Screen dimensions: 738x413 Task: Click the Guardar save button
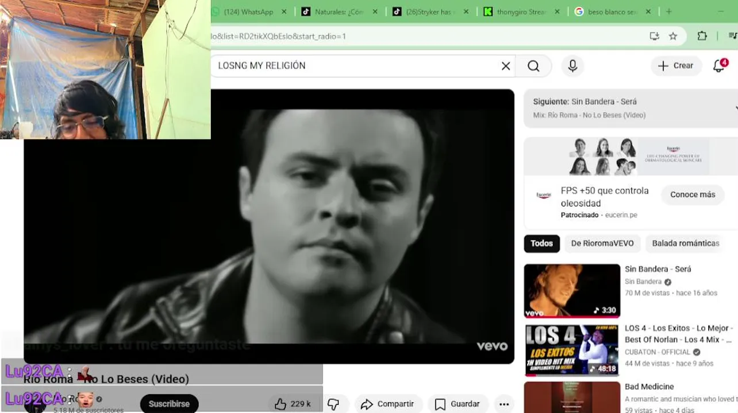tap(458, 404)
